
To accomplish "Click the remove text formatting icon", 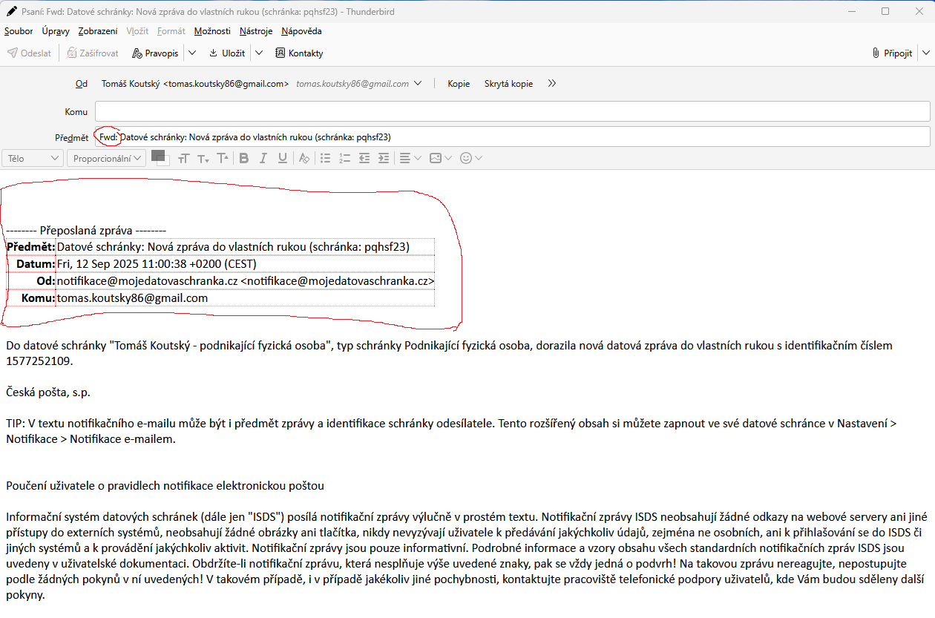I will click(304, 158).
